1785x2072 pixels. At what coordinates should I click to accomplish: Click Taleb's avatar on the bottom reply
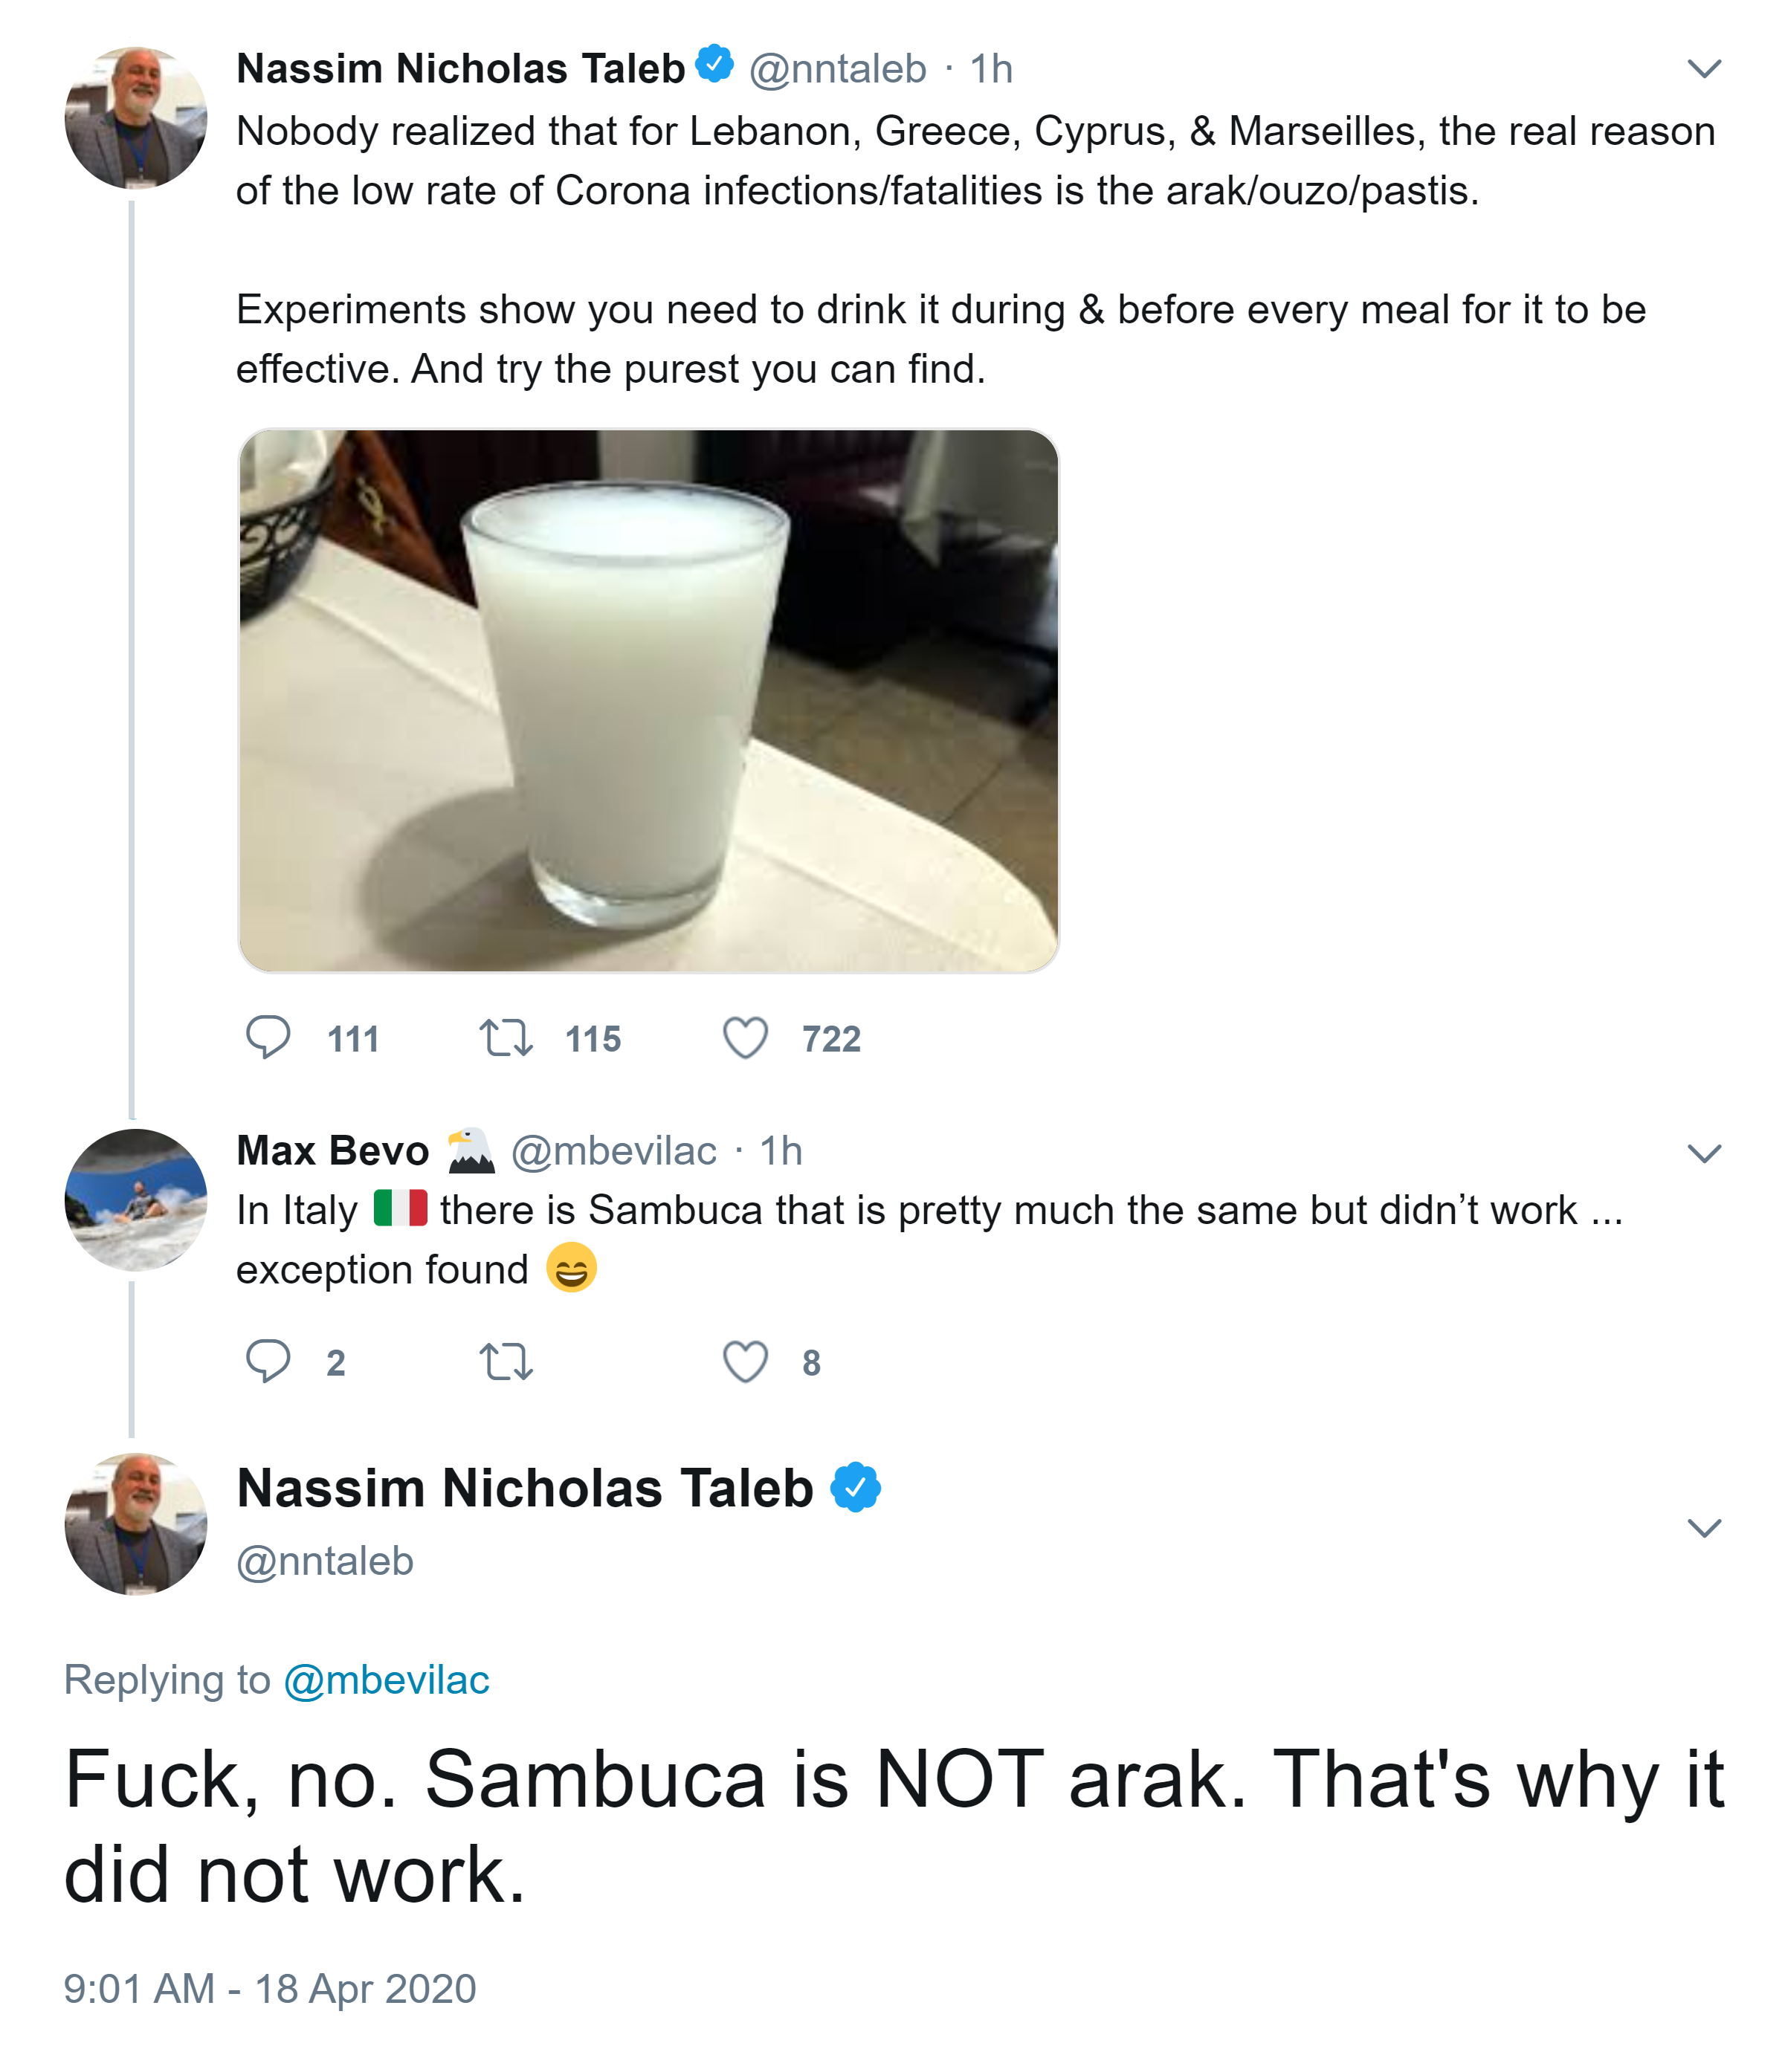[x=136, y=1523]
